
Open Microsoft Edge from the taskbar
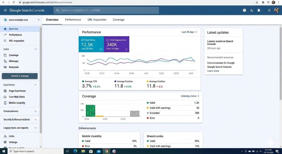[x=75, y=151]
